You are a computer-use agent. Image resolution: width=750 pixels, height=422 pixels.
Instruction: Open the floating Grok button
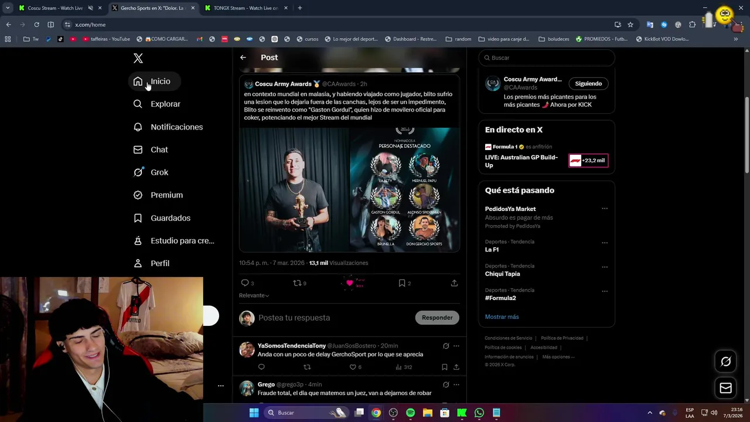coord(725,362)
